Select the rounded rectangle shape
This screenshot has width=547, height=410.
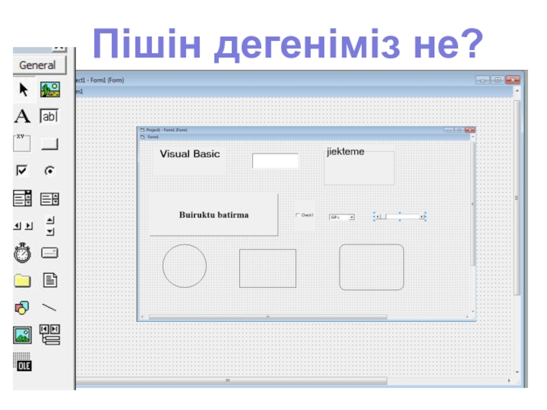point(371,267)
